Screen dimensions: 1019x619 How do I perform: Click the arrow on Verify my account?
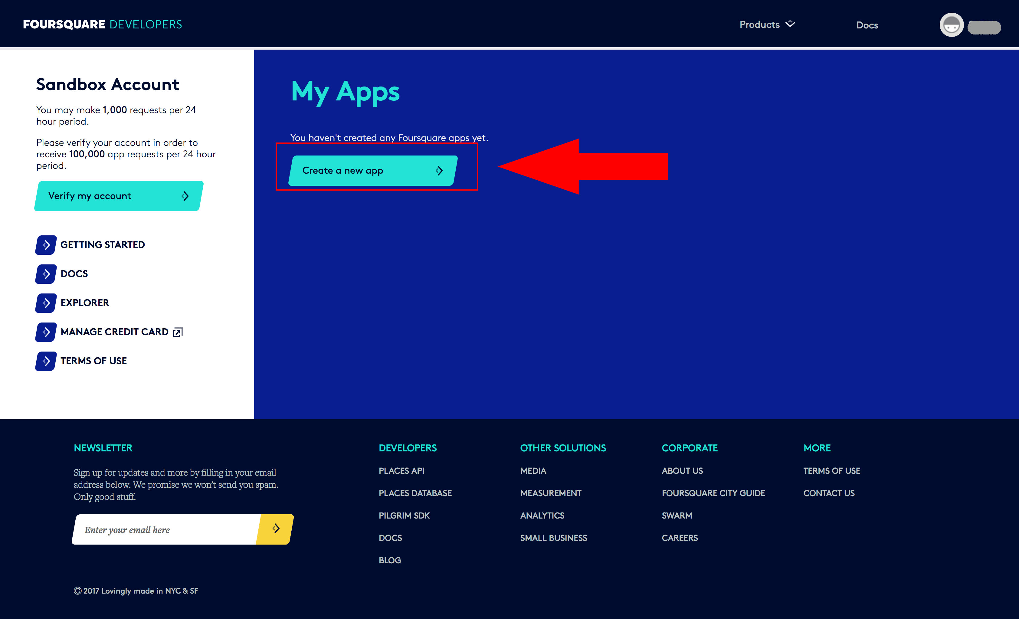[185, 196]
